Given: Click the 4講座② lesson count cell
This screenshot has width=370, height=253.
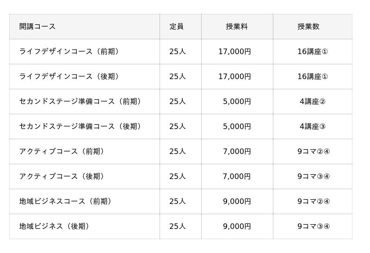Looking at the screenshot, I should coord(313,102).
